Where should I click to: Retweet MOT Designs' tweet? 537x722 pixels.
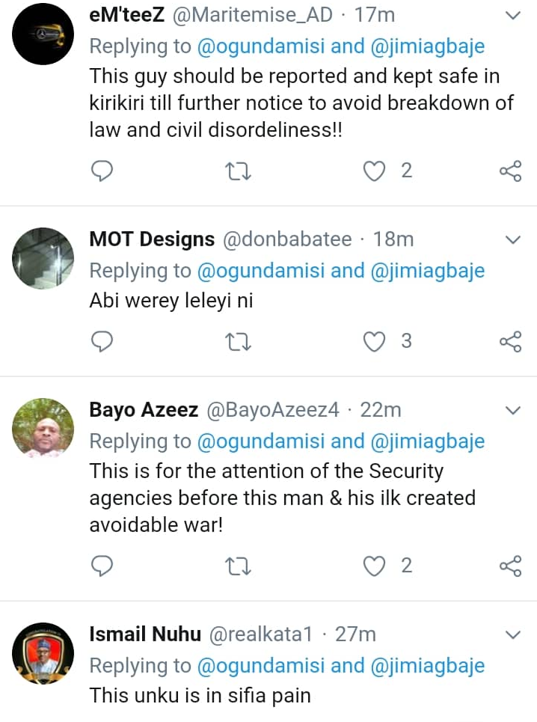point(238,342)
